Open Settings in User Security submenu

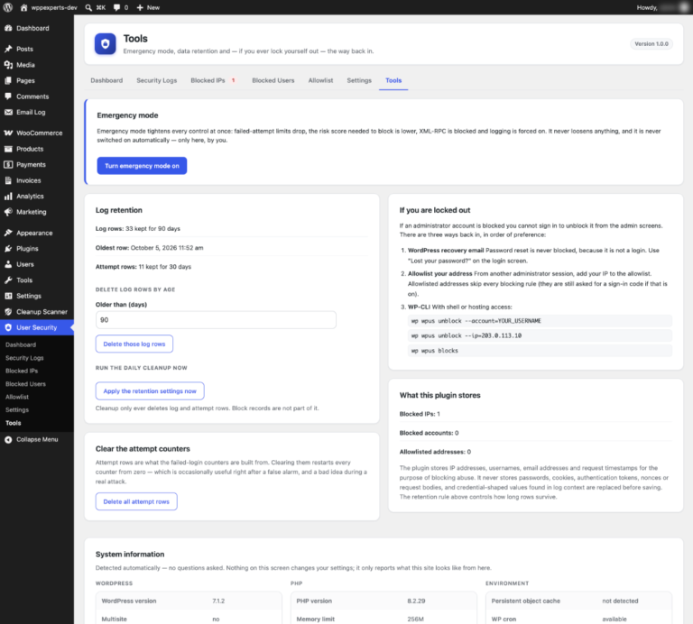coord(17,410)
